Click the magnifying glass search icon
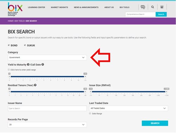 point(152,7)
